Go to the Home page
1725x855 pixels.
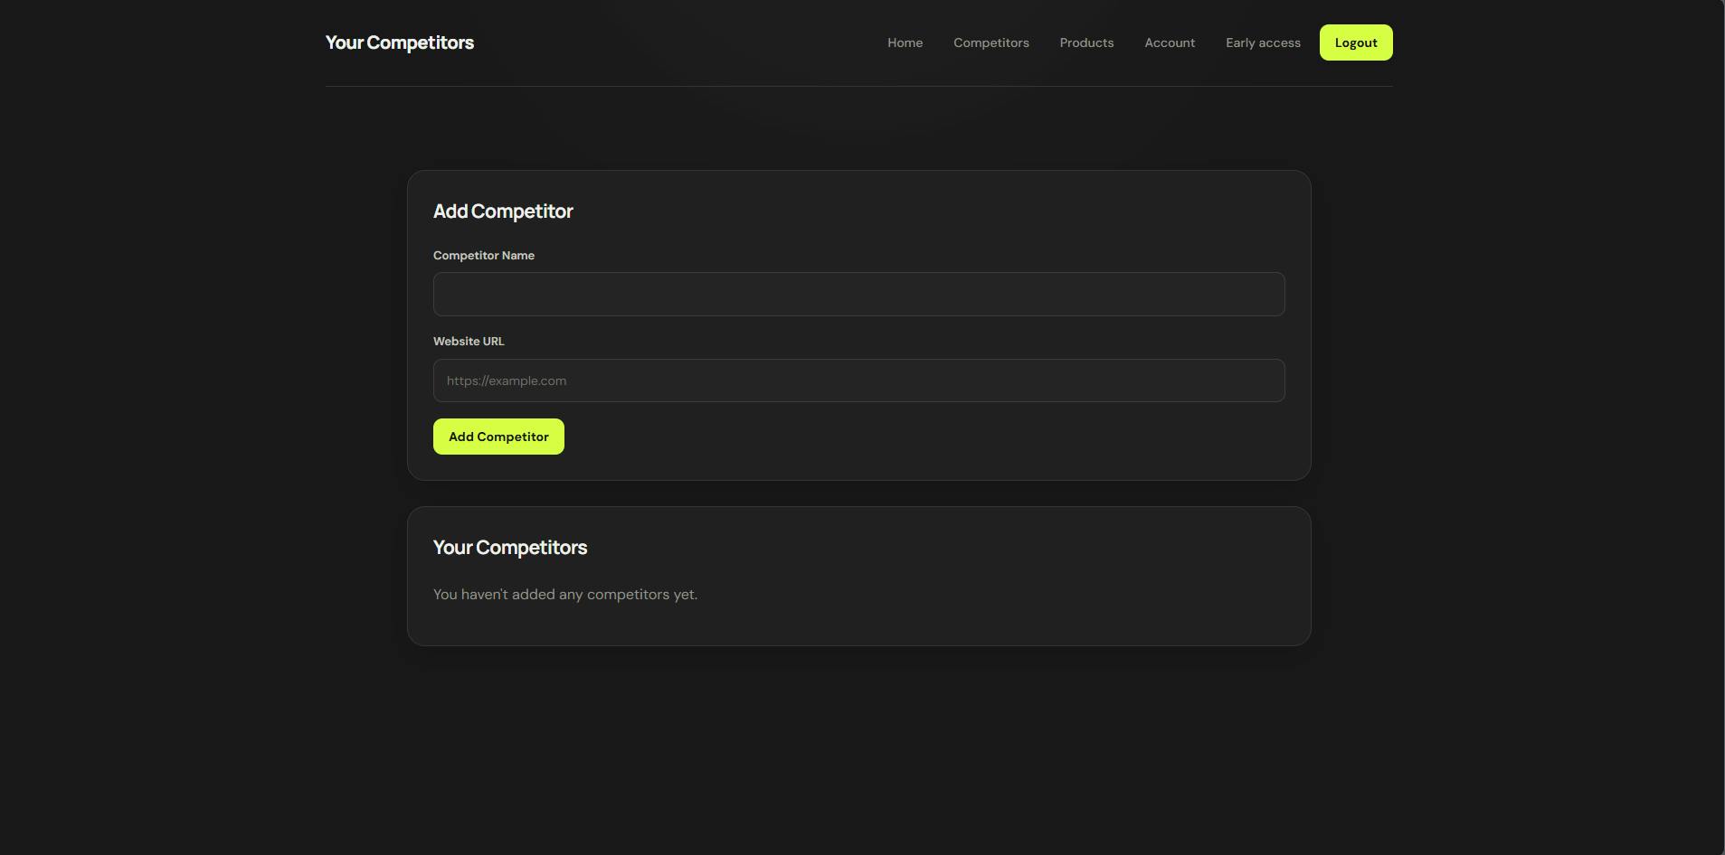(x=905, y=42)
